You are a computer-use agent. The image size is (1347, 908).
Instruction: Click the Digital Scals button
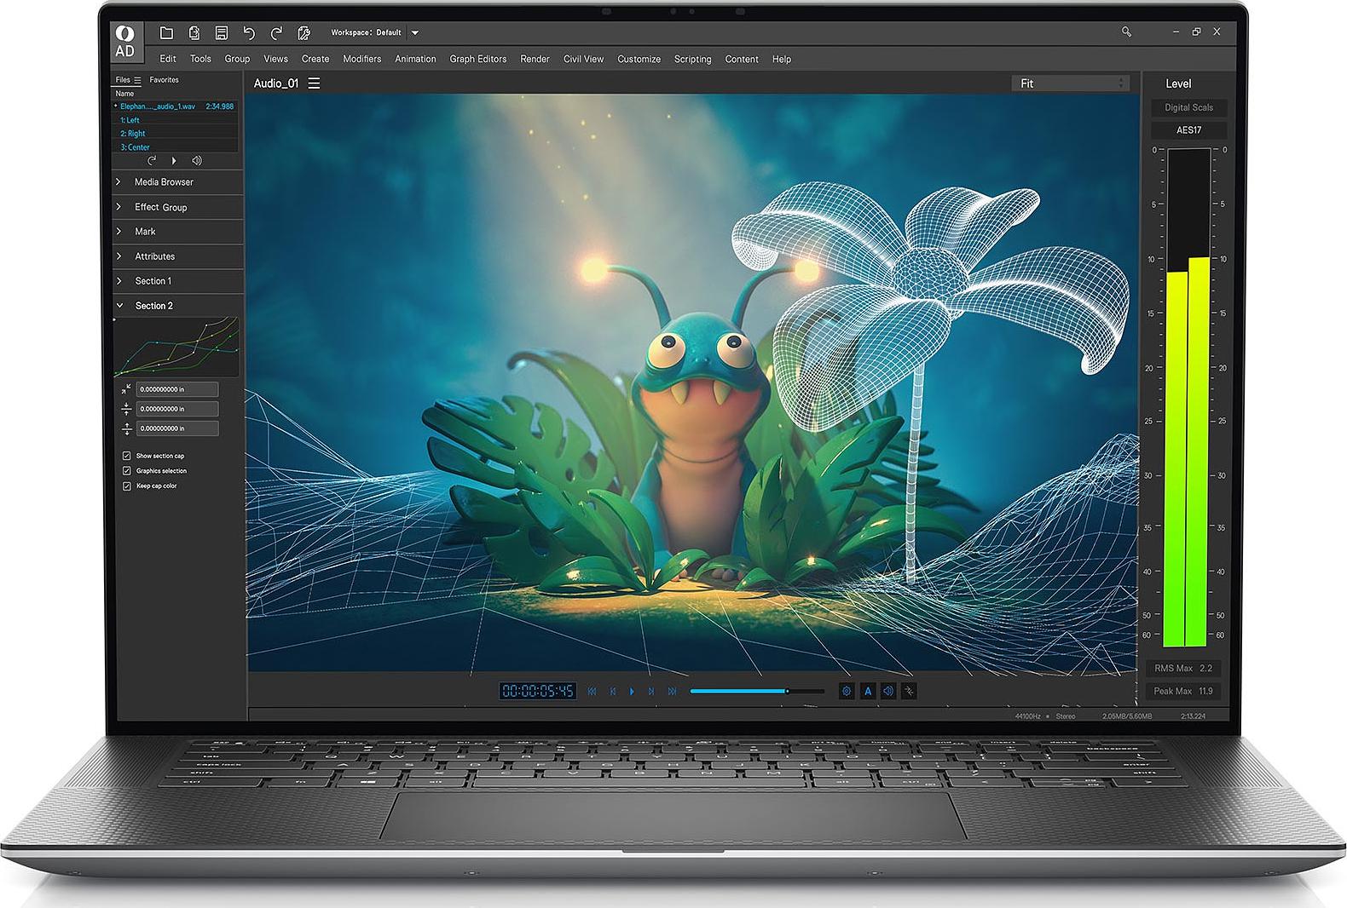(1188, 107)
